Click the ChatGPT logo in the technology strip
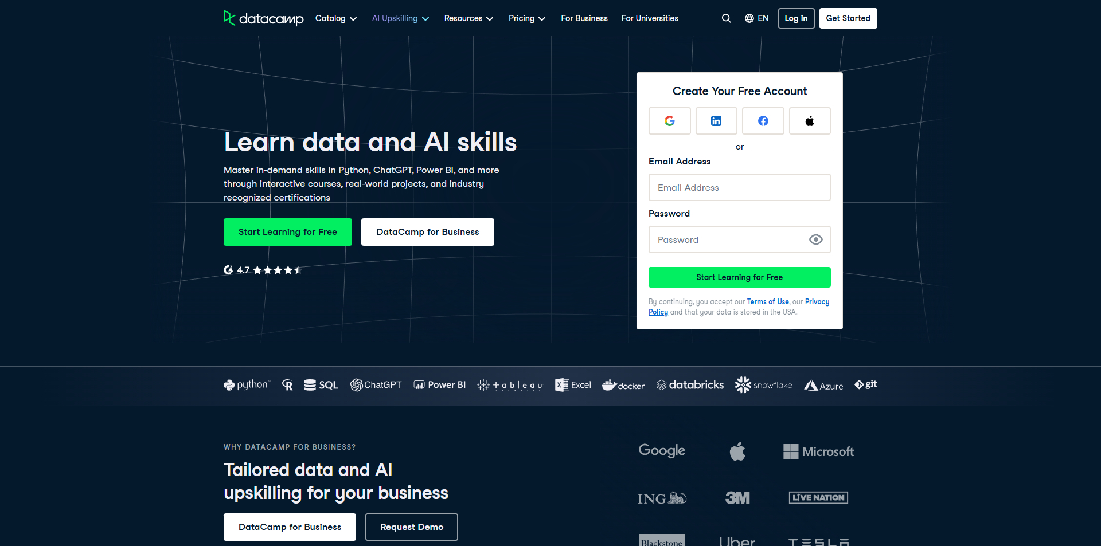This screenshot has height=546, width=1101. pyautogui.click(x=376, y=384)
